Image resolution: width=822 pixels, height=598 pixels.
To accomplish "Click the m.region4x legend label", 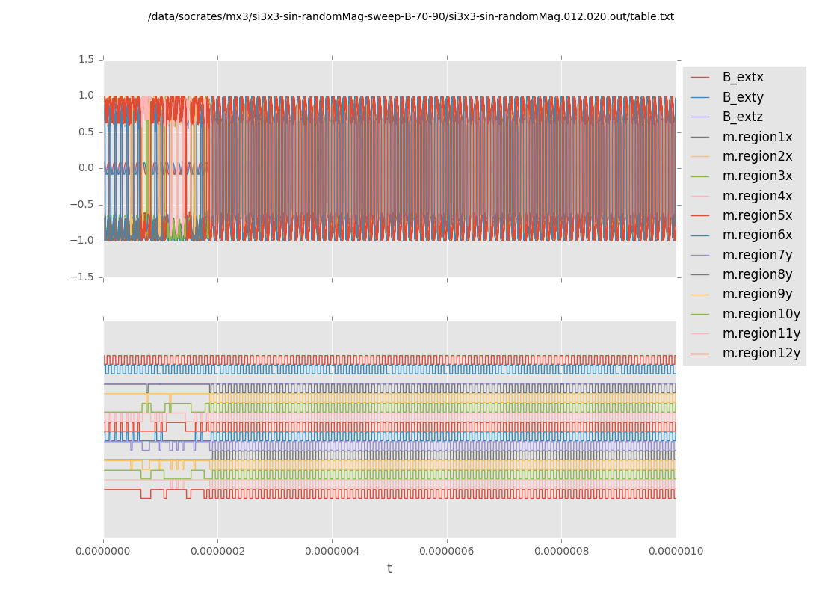I will pos(757,196).
